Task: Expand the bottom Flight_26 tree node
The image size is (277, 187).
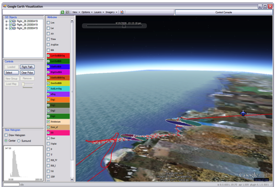Action: click(x=7, y=28)
